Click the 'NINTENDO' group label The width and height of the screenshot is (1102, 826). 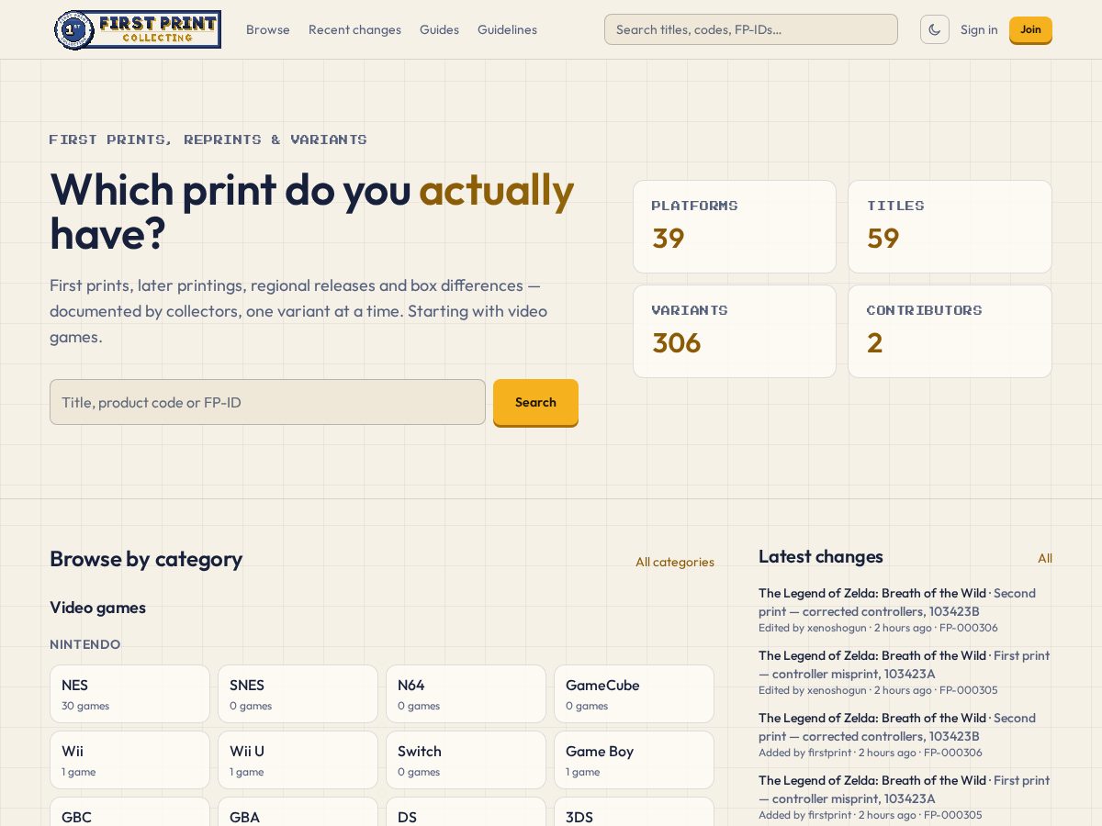pyautogui.click(x=85, y=644)
